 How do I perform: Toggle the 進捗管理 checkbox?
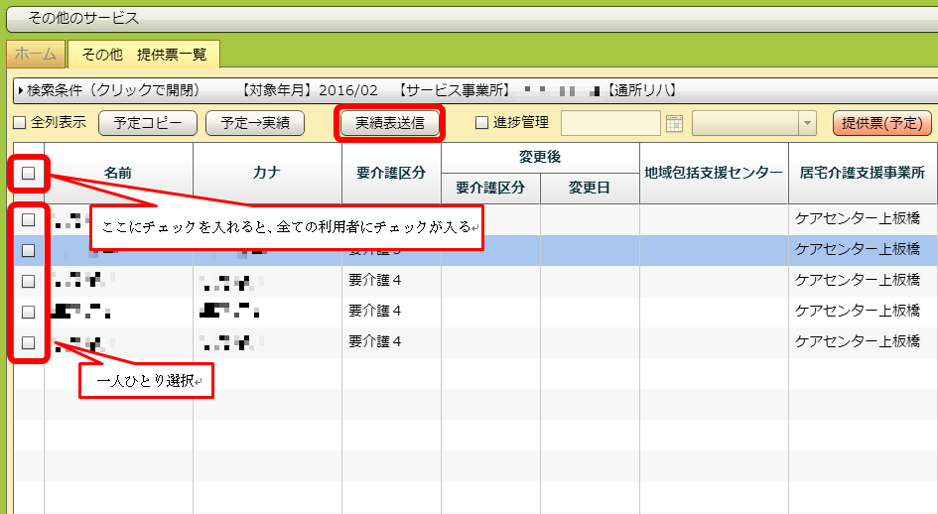(x=482, y=124)
